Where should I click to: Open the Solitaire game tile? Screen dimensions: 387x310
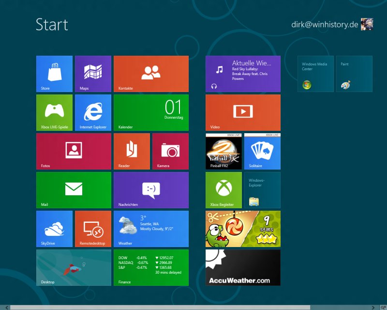(262, 151)
